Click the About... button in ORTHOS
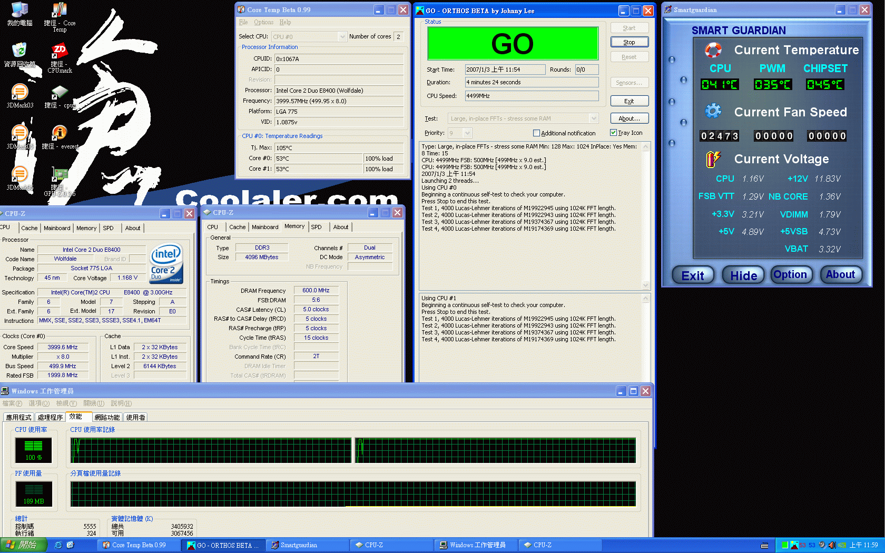This screenshot has width=885, height=553. (x=630, y=118)
